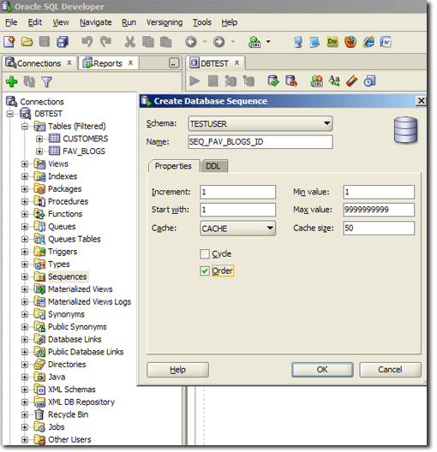
Task: Switch to the DDL tab
Action: point(213,166)
